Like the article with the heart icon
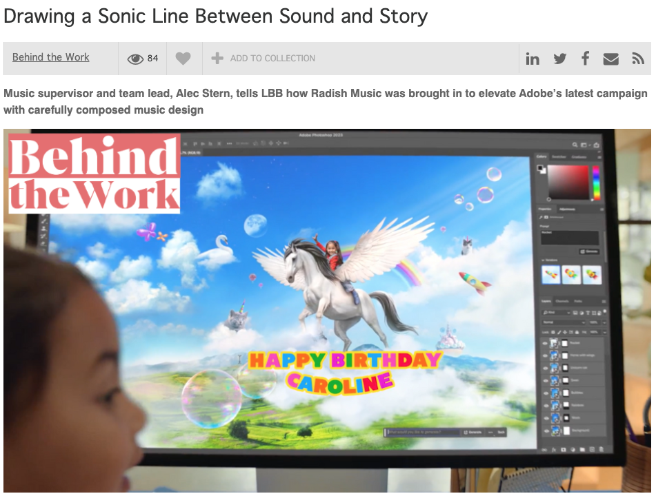The height and width of the screenshot is (496, 656). tap(183, 59)
